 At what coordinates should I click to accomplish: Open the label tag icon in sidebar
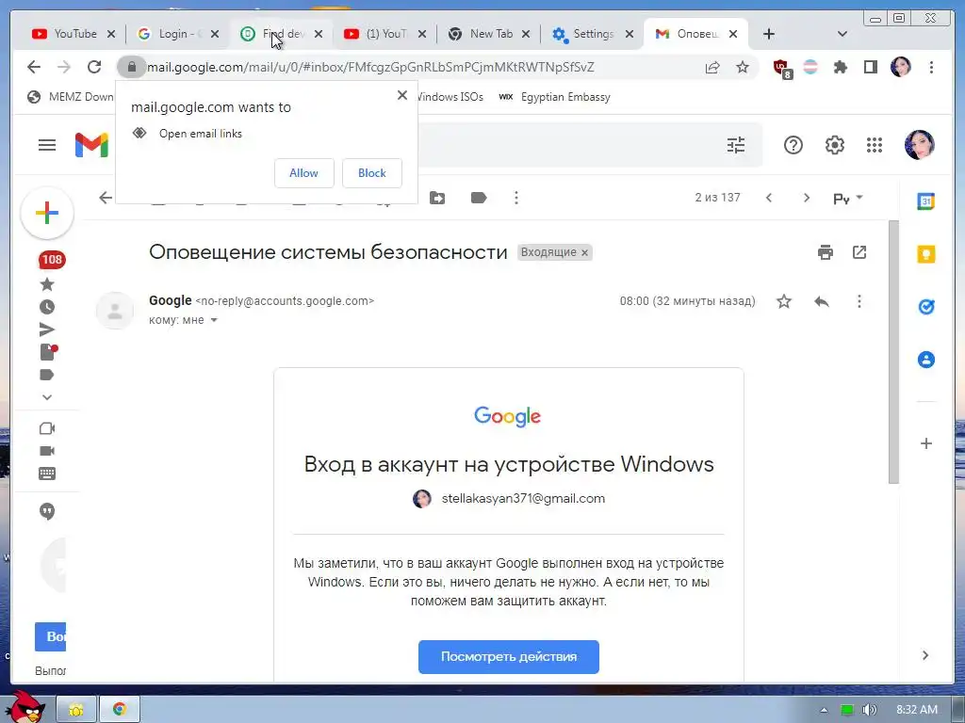coord(47,375)
